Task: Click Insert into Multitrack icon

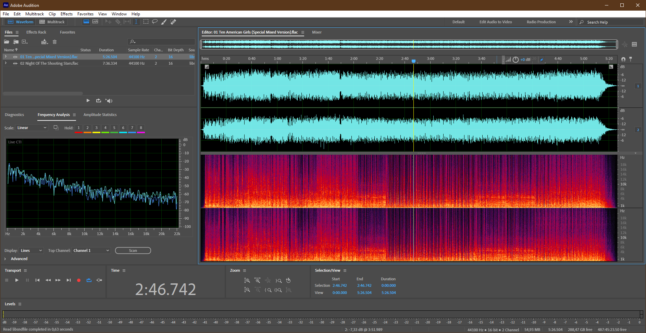Action: click(45, 42)
